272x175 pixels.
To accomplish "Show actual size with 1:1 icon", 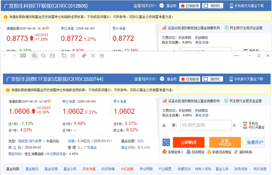I will (53, 56).
